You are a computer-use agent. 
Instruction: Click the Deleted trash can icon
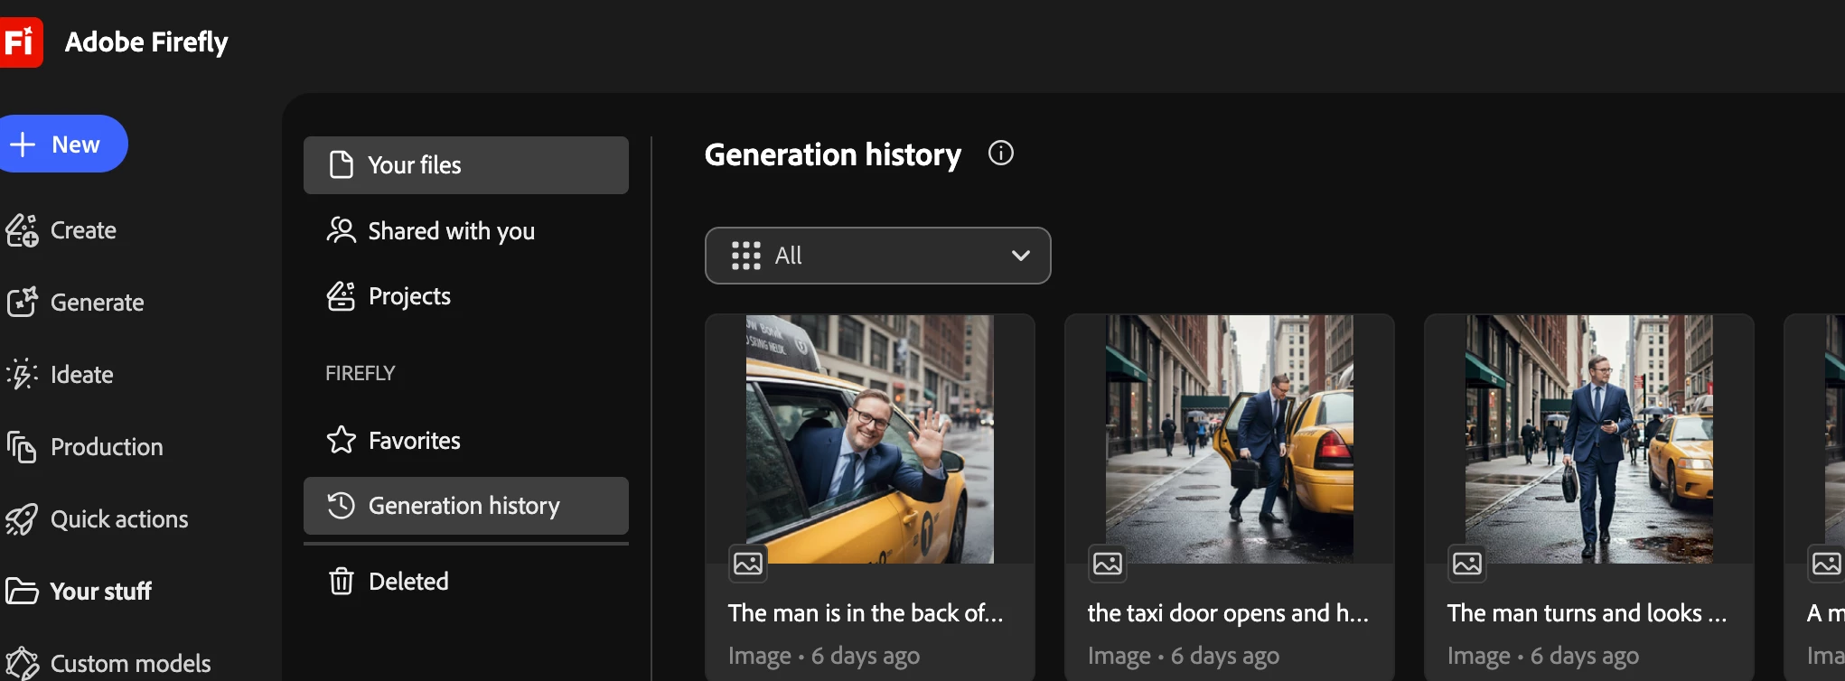tap(342, 581)
